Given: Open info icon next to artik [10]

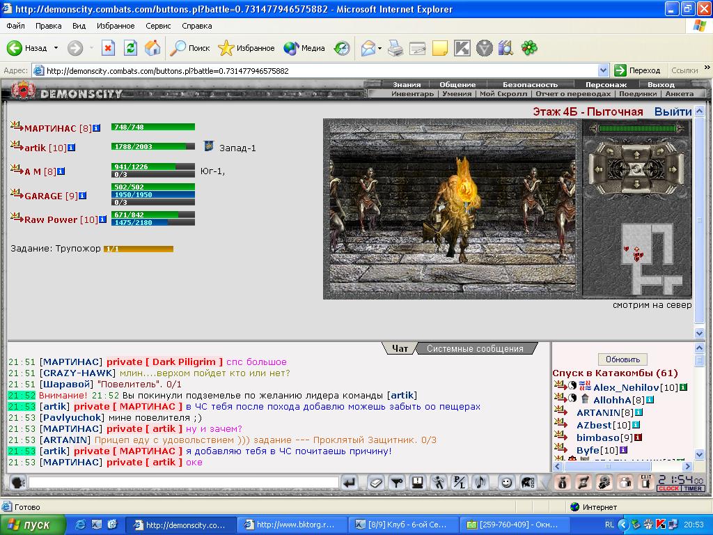Looking at the screenshot, I should click(72, 148).
